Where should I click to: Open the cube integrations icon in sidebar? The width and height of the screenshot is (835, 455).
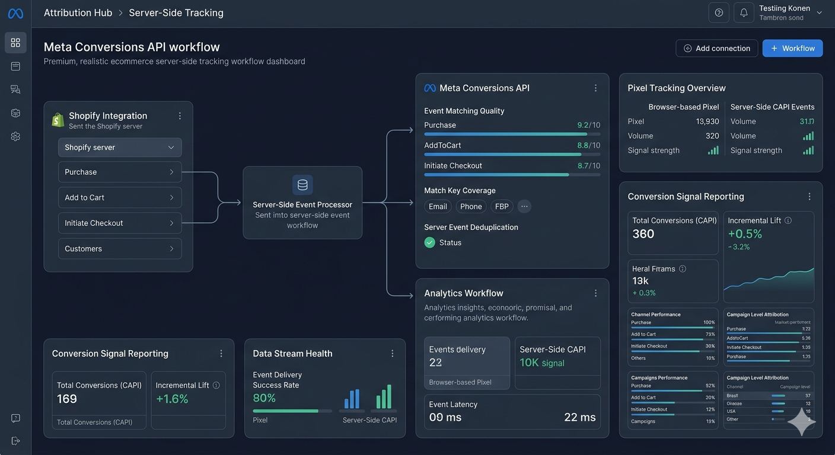(x=15, y=113)
